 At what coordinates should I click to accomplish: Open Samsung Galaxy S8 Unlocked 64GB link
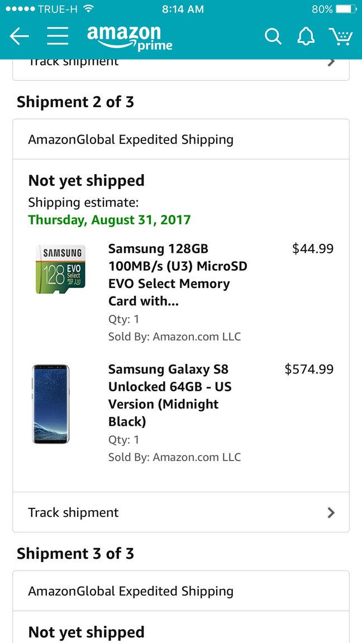click(170, 395)
